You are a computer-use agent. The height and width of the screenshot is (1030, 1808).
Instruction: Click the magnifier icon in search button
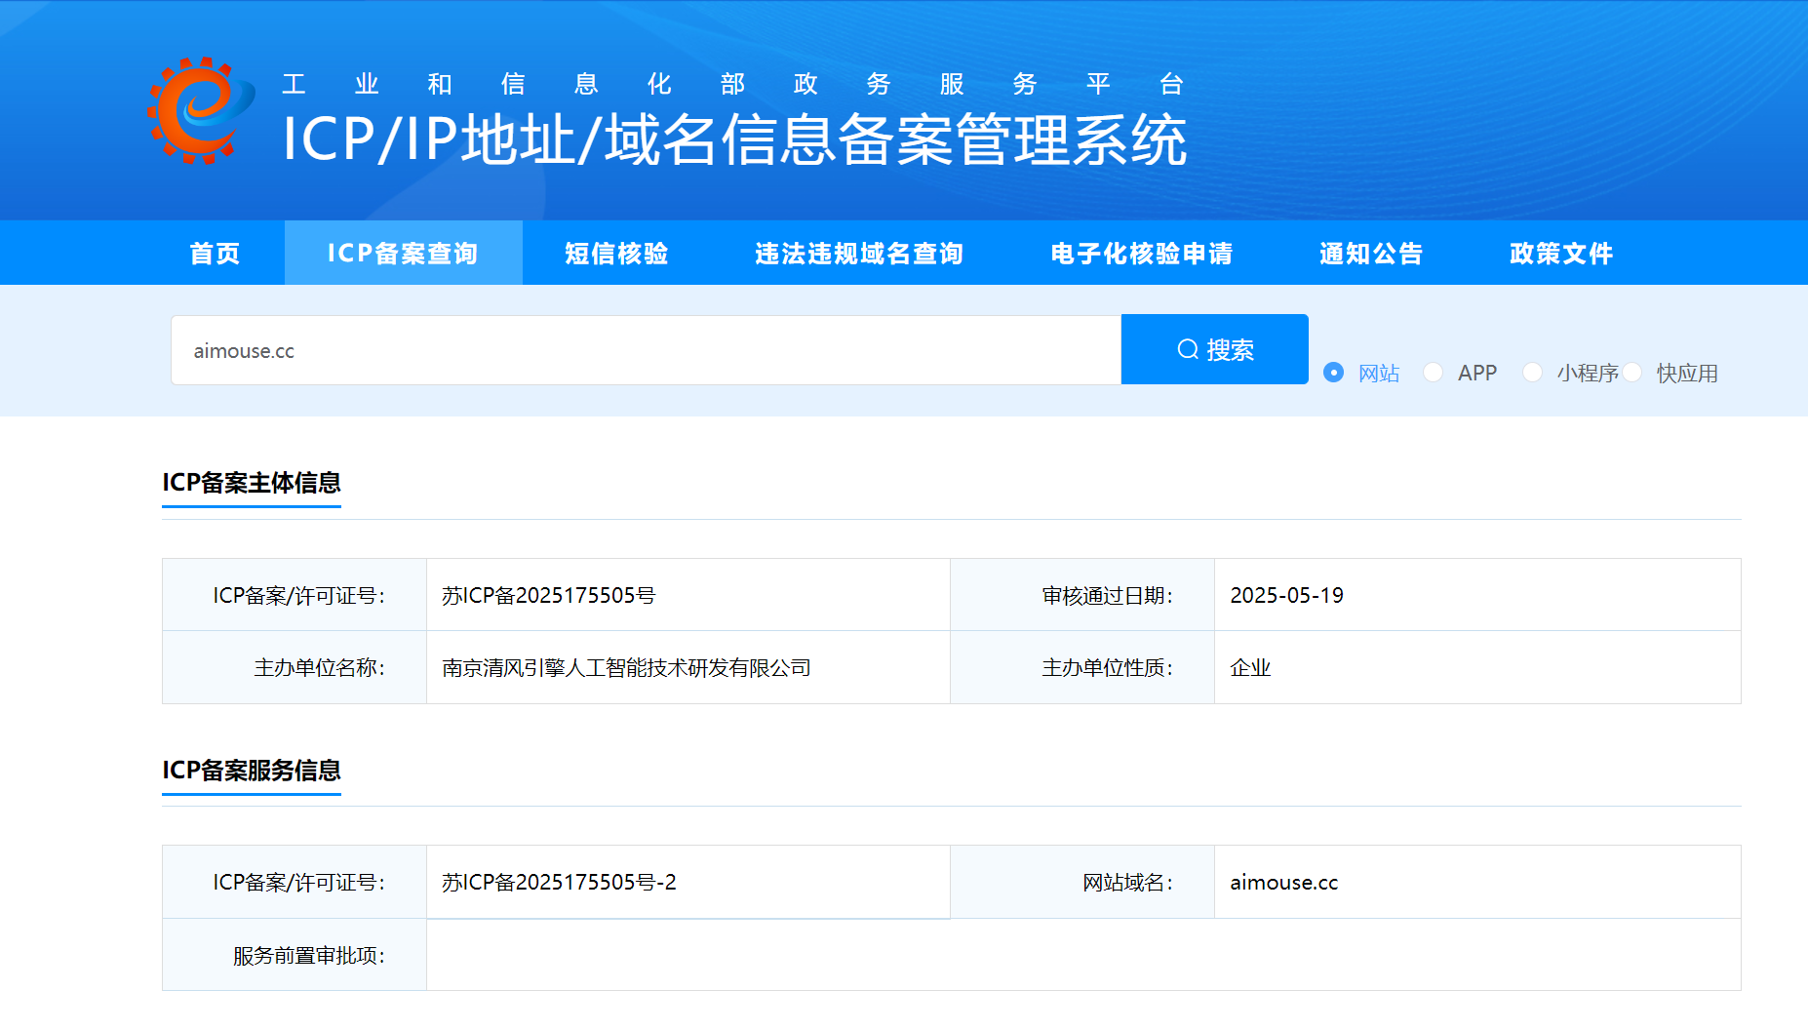(x=1187, y=349)
